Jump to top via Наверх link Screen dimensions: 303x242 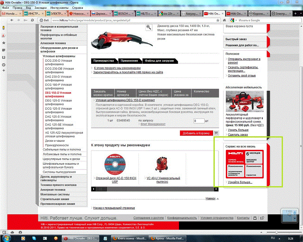(210, 198)
